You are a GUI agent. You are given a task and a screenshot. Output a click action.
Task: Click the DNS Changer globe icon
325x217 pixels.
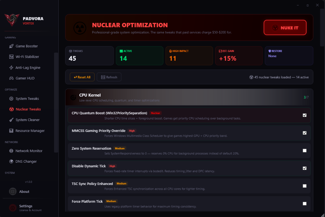click(x=11, y=161)
